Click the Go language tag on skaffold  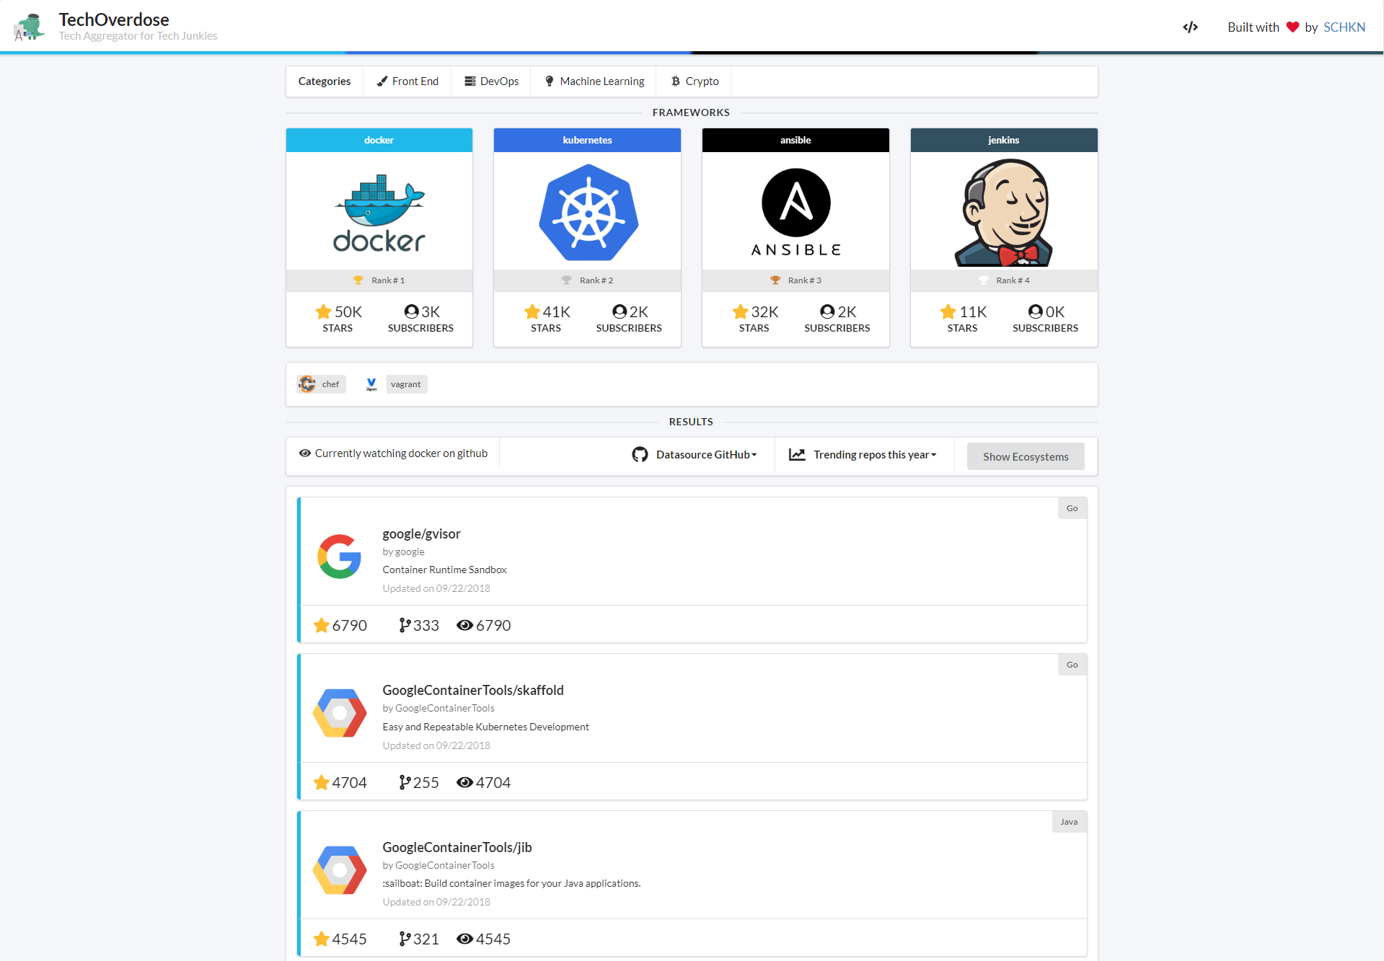(x=1072, y=665)
